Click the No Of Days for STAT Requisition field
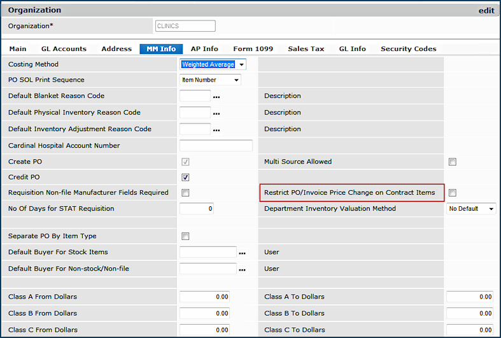501x338 pixels. [197, 209]
